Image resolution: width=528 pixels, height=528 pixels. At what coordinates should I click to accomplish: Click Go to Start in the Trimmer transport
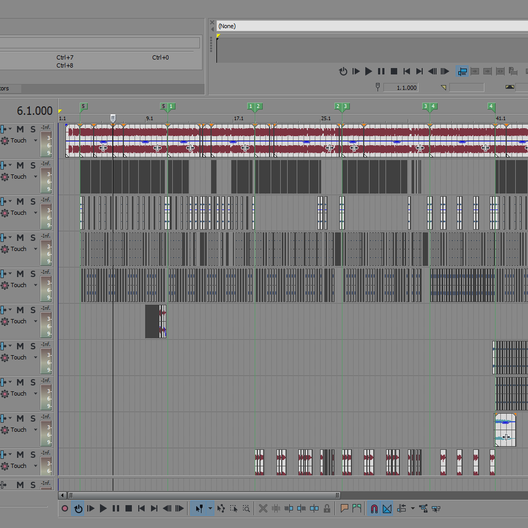407,71
